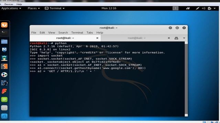This screenshot has height=123, width=220.
Task: Open the red F Faraday icon
Action: pos(4,91)
